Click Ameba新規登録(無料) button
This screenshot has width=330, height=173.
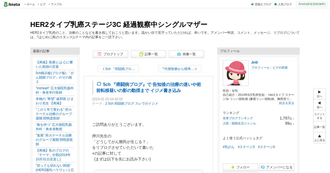coord(312,4)
